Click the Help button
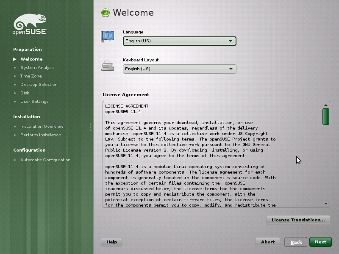339x254 pixels. tap(111, 242)
